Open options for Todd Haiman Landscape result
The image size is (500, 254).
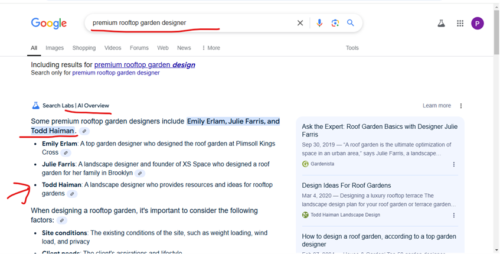(x=454, y=216)
